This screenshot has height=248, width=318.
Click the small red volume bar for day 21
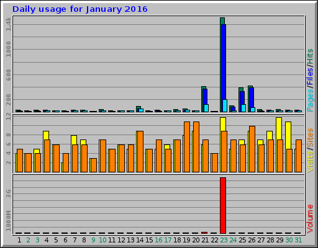[x=204, y=232]
